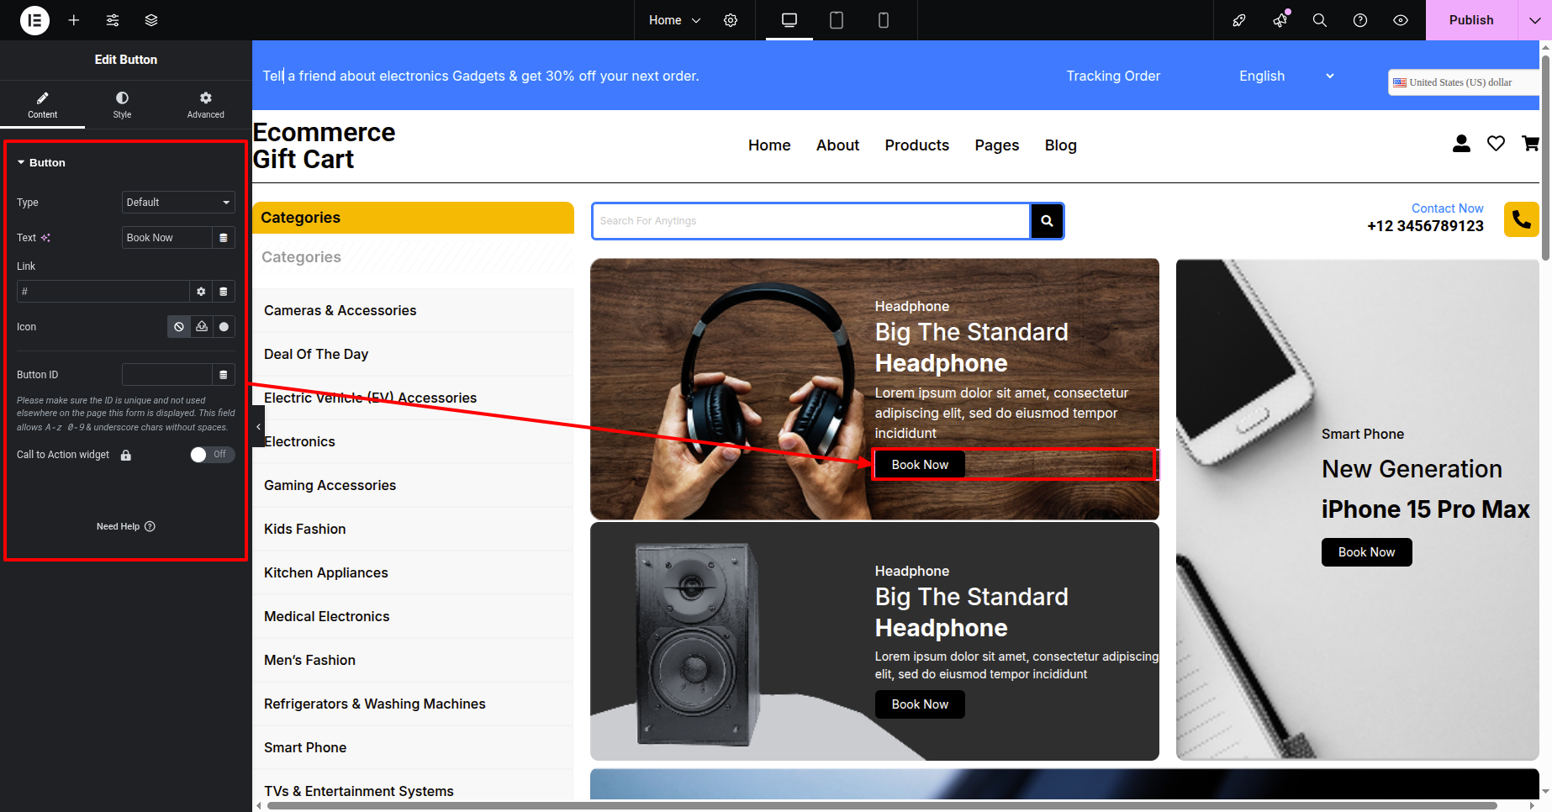This screenshot has width=1552, height=812.
Task: Select None for button icon
Action: 179,327
